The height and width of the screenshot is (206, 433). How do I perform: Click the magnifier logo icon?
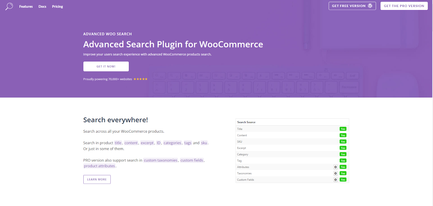coord(9,6)
